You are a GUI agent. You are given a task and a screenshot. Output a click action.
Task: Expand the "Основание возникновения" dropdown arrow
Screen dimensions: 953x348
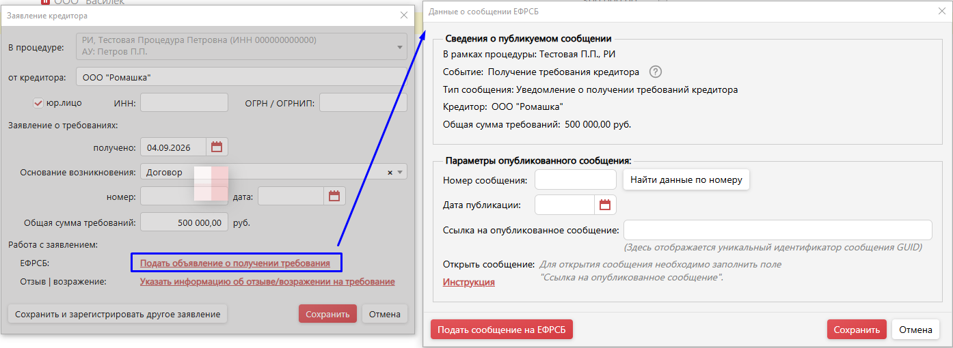click(x=401, y=173)
